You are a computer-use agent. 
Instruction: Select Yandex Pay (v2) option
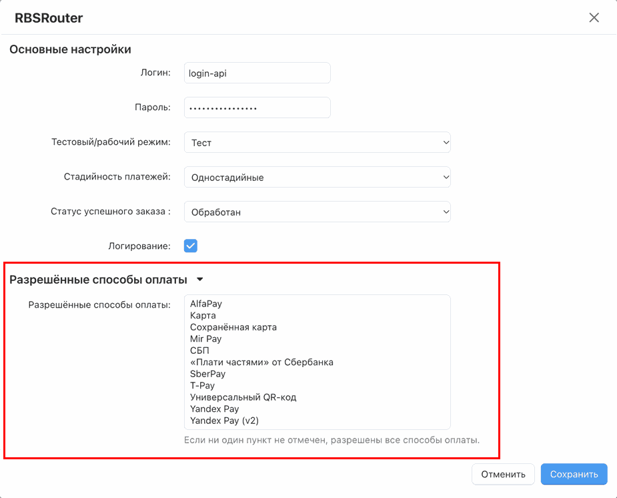[317, 421]
